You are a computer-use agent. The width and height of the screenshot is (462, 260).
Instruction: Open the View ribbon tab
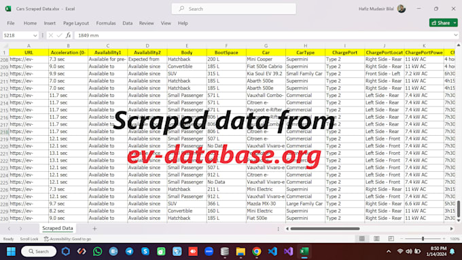[x=166, y=23]
